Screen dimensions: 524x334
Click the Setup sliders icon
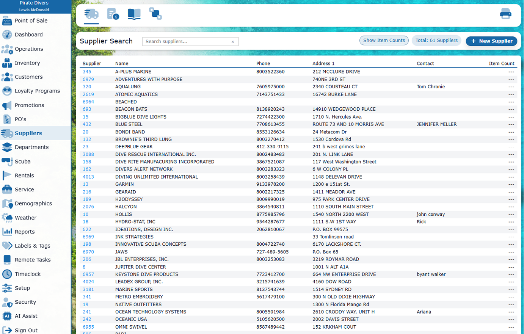[7, 288]
